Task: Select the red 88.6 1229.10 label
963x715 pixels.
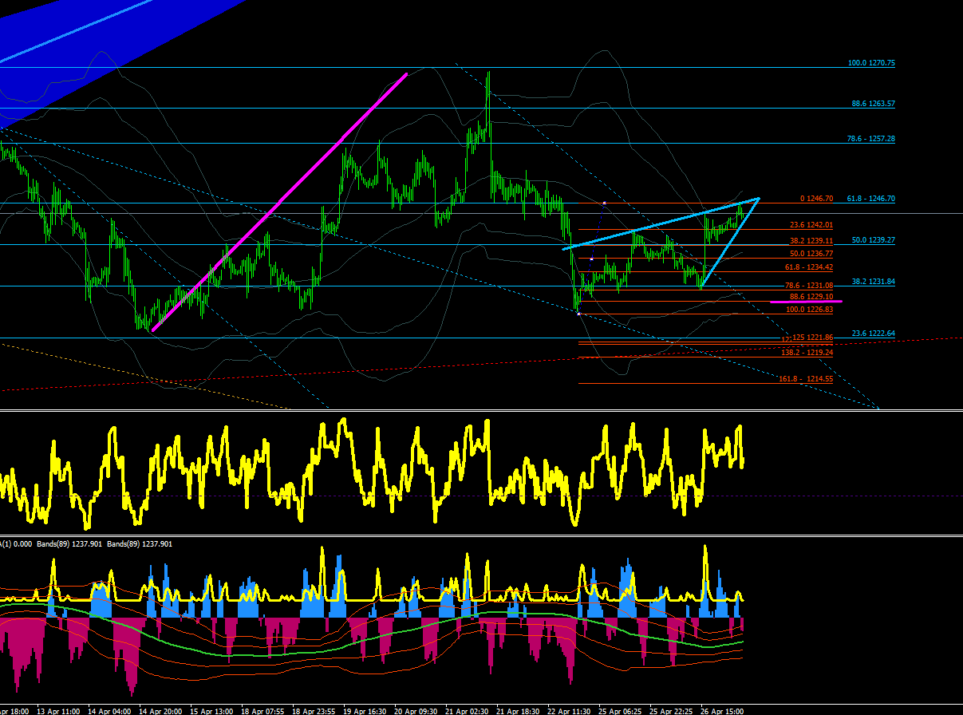Action: 811,296
